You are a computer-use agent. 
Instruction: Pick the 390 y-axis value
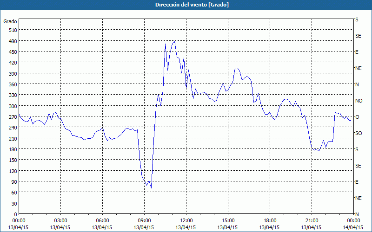click(13, 74)
